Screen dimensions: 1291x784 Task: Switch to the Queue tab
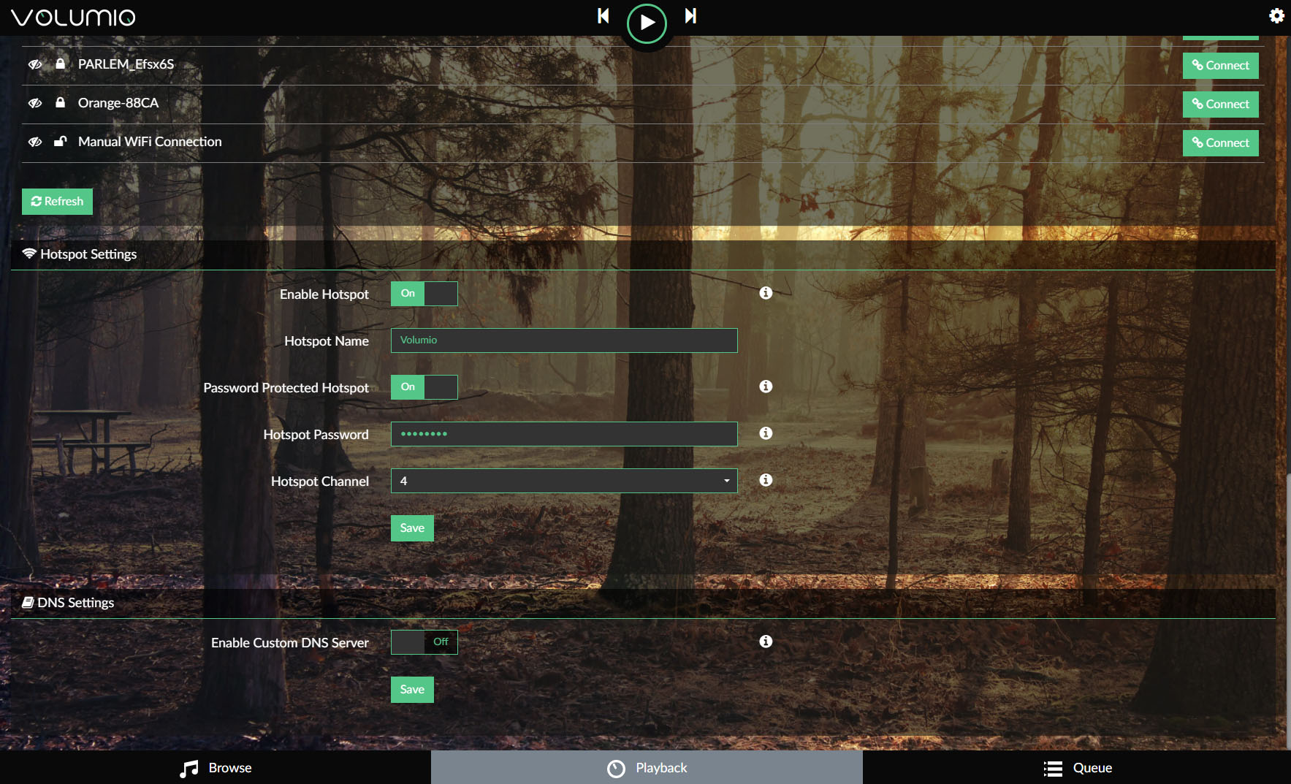[x=1077, y=768]
